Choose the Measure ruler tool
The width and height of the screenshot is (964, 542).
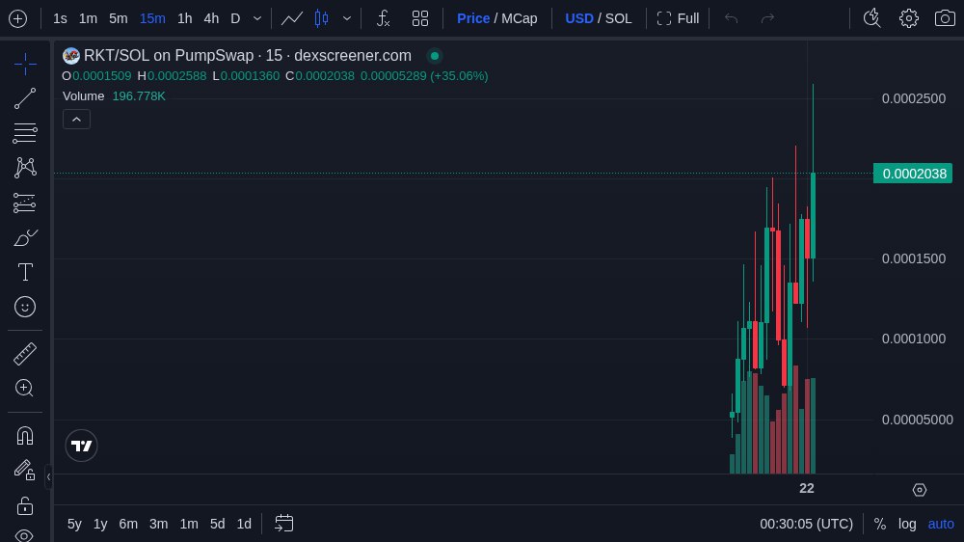click(x=25, y=354)
